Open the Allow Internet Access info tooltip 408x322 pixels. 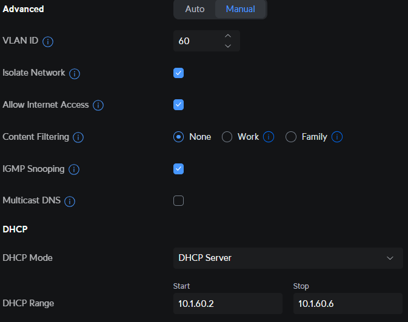click(x=98, y=105)
